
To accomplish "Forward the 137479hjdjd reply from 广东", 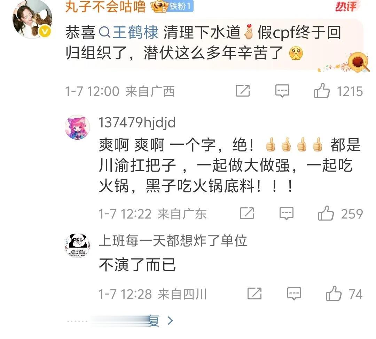I will click(x=247, y=213).
